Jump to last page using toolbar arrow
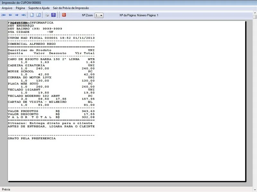Image resolution: width=257 pixels, height=192 pixels. pyautogui.click(x=23, y=15)
